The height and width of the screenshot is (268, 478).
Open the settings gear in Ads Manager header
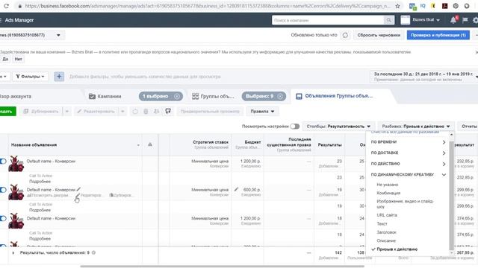475,20
